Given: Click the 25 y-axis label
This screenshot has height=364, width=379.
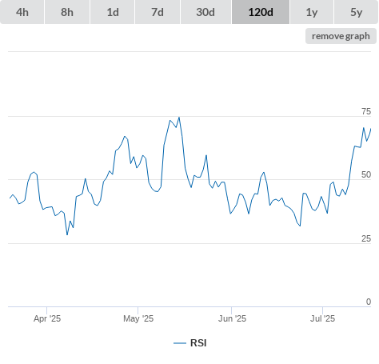Looking at the screenshot, I should (366, 238).
